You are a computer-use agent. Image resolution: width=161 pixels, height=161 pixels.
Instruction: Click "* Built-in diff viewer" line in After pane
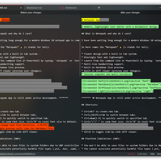(112, 71)
